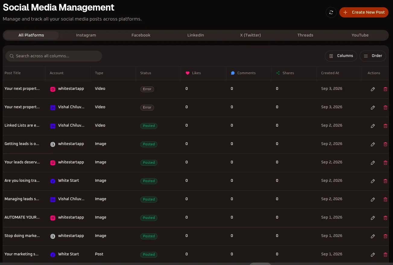Edit the 'Getting leads is o...' post
Screen dimensions: 393x265
pyautogui.click(x=373, y=144)
